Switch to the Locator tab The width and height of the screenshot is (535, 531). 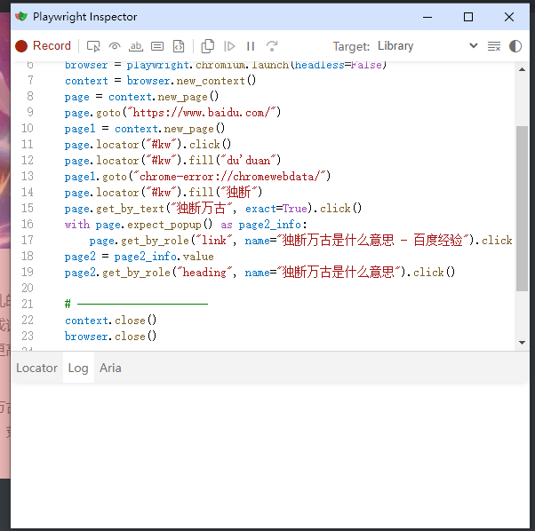(36, 368)
